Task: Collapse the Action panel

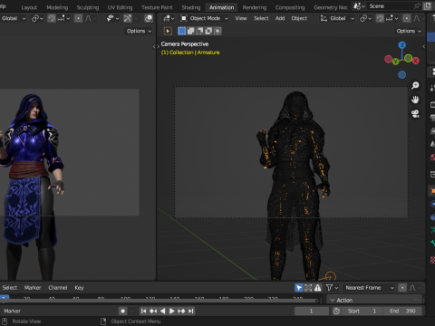Action: coord(333,300)
